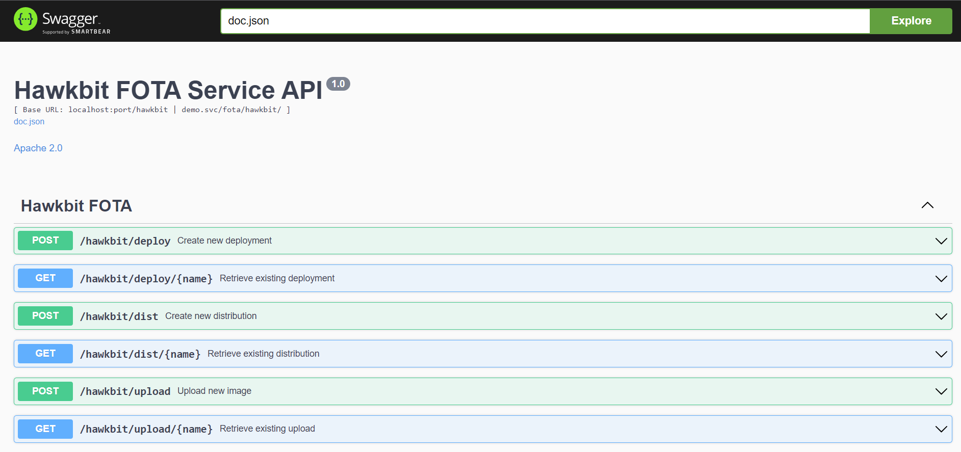Expand POST /hawkbit/deploy chevron arrow

click(941, 241)
